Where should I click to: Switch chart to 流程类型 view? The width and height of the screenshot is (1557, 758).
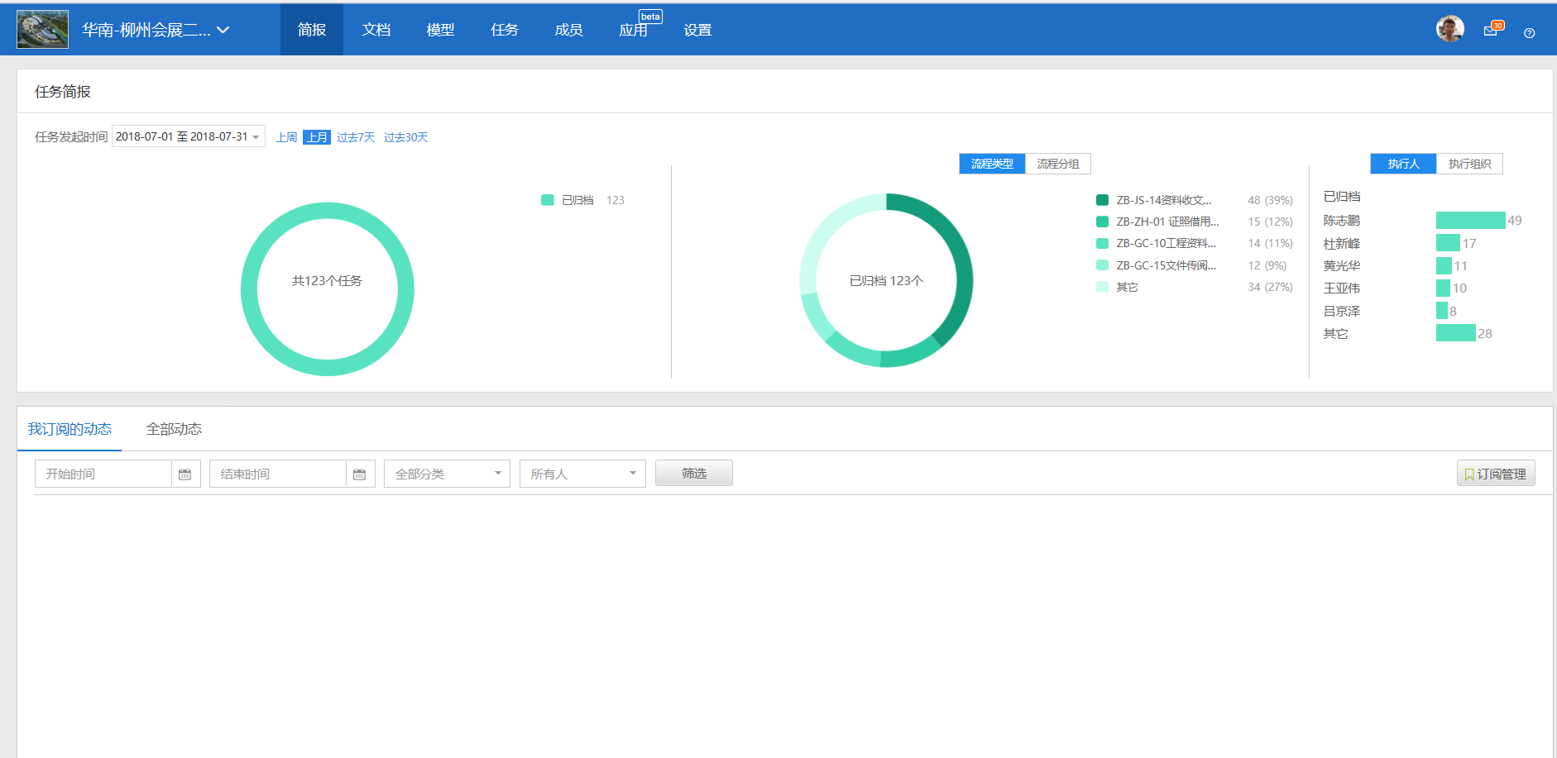(992, 164)
